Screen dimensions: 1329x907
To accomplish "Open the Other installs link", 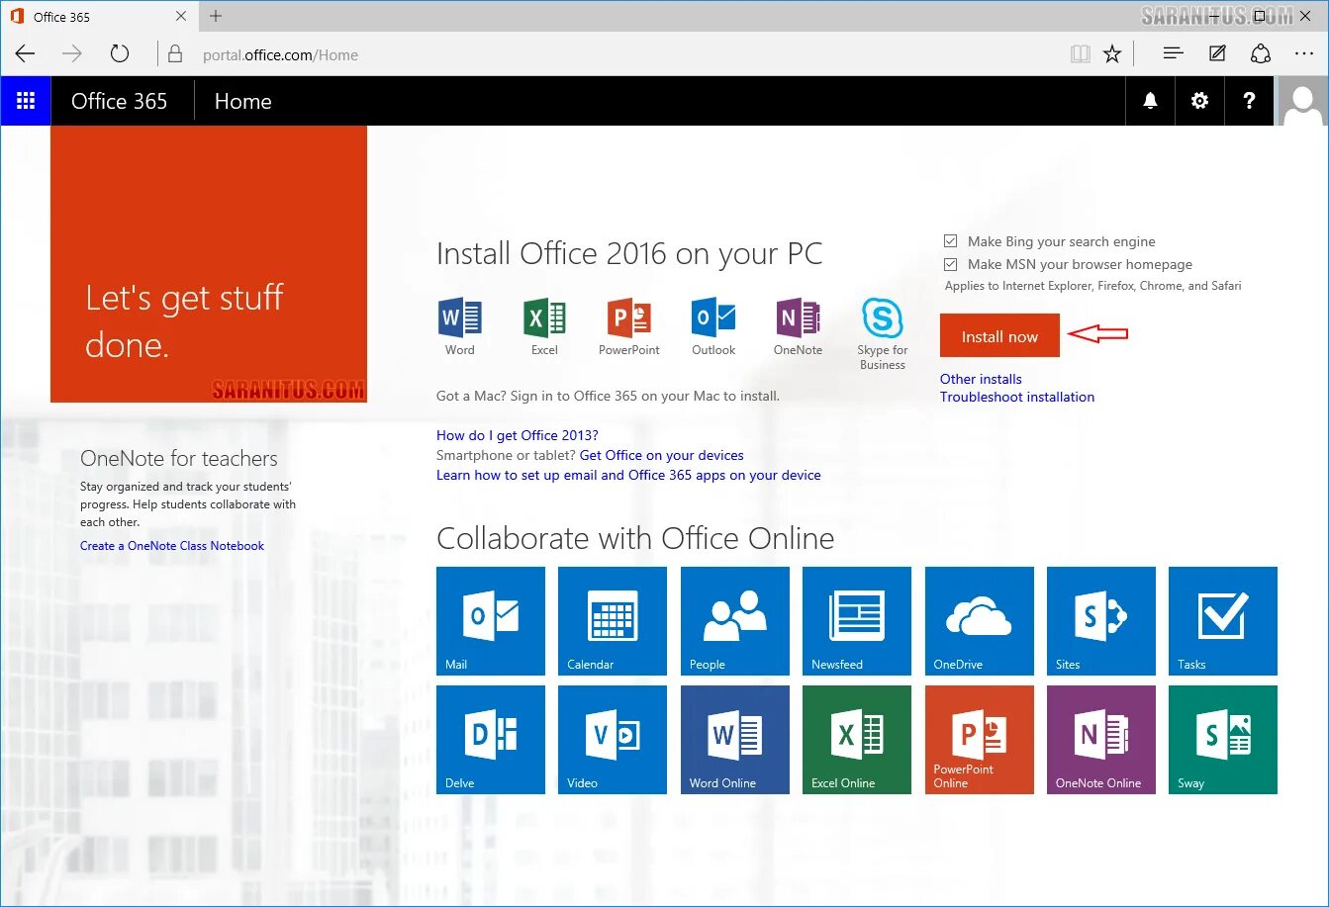I will tap(981, 379).
